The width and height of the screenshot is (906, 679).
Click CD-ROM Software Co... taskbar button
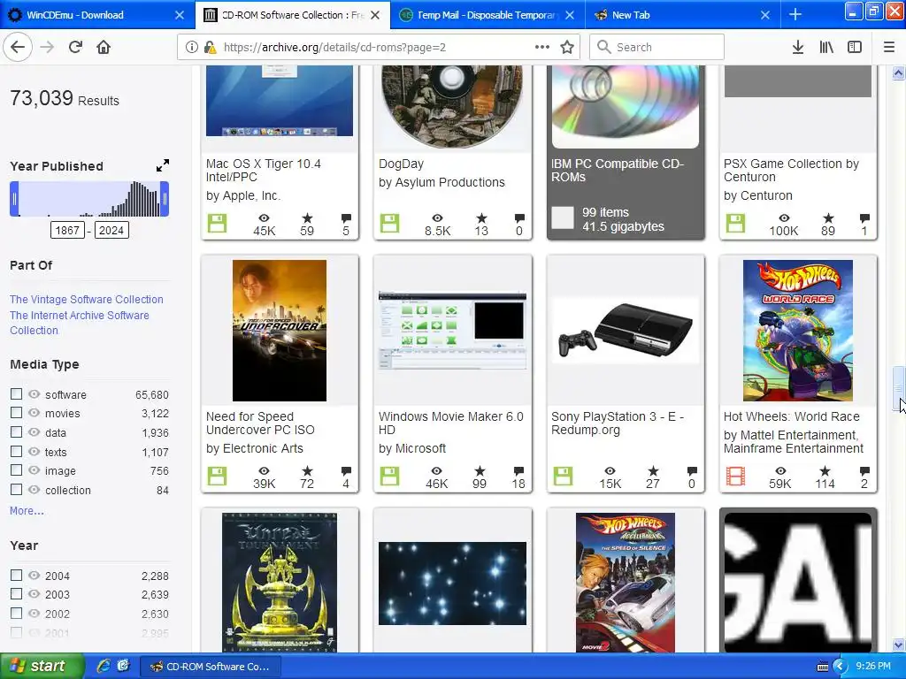click(x=211, y=667)
